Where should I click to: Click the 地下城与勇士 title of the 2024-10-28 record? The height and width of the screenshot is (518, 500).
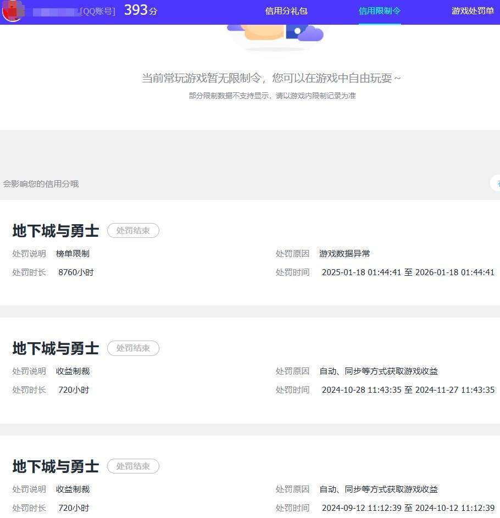(x=55, y=348)
